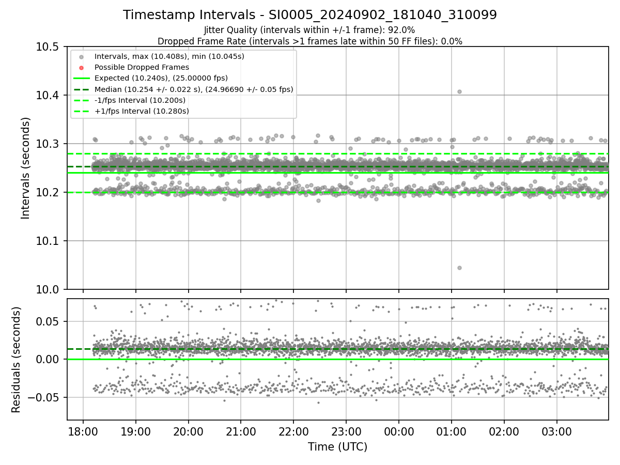Click the Residuals (seconds) y-axis label
Screen dimensions: 620x465
(17, 360)
